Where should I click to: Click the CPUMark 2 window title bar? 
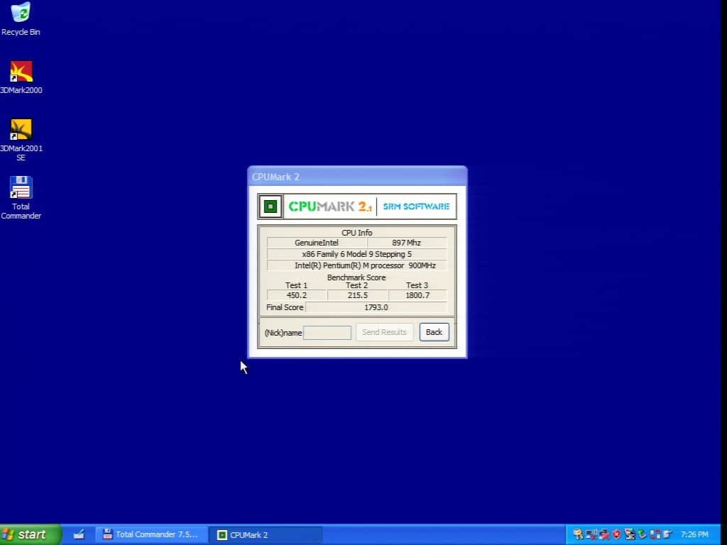[x=357, y=177]
